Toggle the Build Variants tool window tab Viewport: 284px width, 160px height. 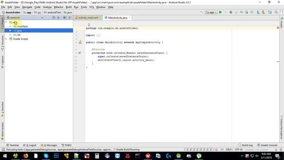coord(2,131)
